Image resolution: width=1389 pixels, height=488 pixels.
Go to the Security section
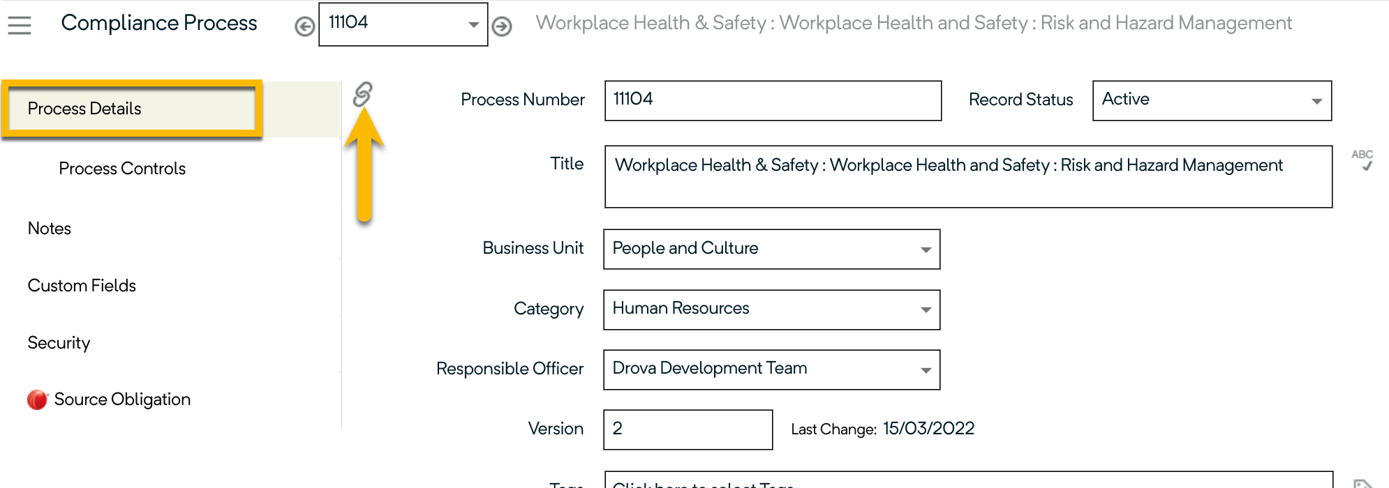point(59,343)
